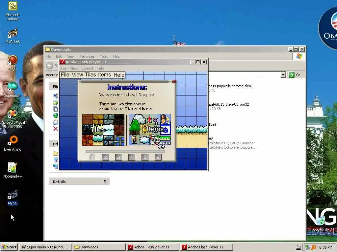Click the Back arrow in Downloads window
Image resolution: width=337 pixels, height=252 pixels.
pyautogui.click(x=50, y=66)
